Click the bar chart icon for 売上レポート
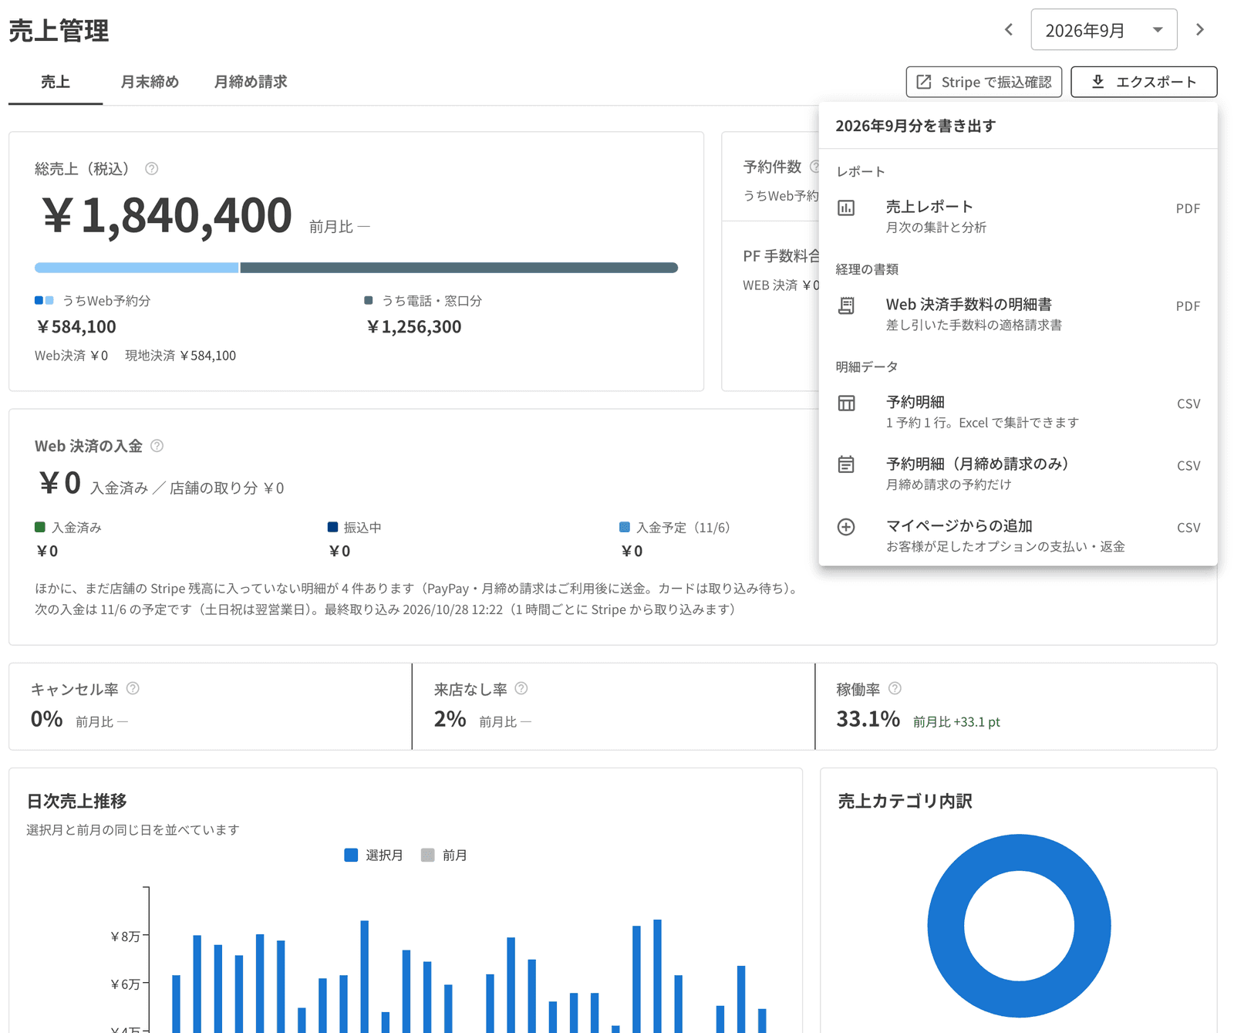 pos(846,208)
